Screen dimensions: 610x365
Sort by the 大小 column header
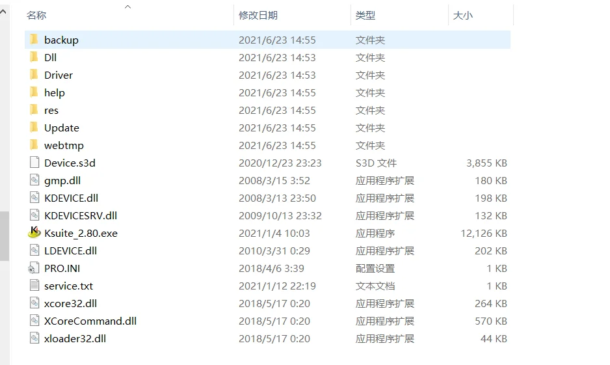click(463, 16)
